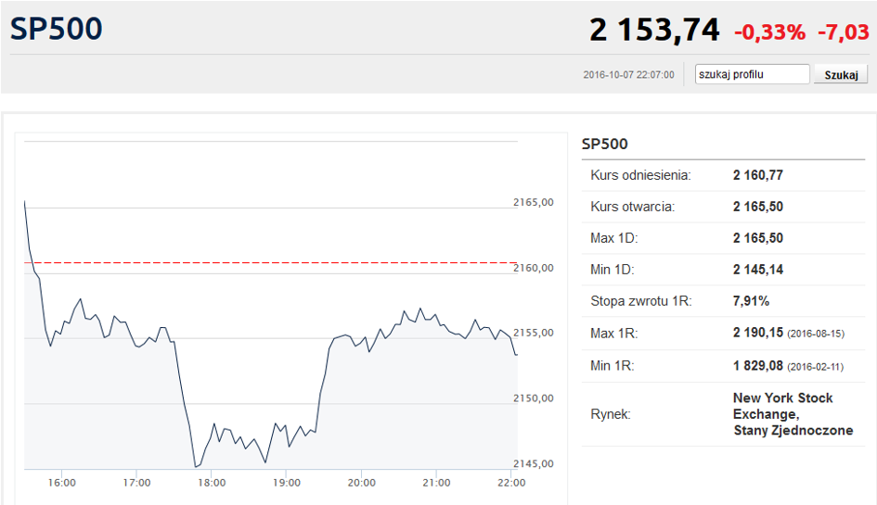Click the 2165,00 price axis label

pos(534,202)
